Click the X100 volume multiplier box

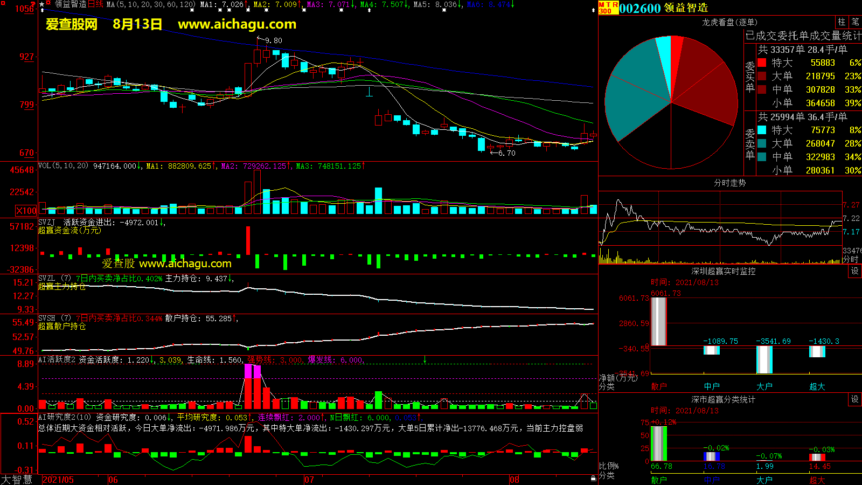[26, 211]
